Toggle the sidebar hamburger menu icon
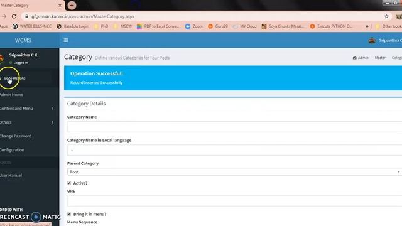Screen dimensions: 402x226 66,40
